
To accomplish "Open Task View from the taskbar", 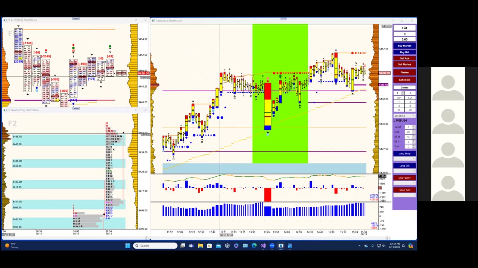I will coord(183,246).
